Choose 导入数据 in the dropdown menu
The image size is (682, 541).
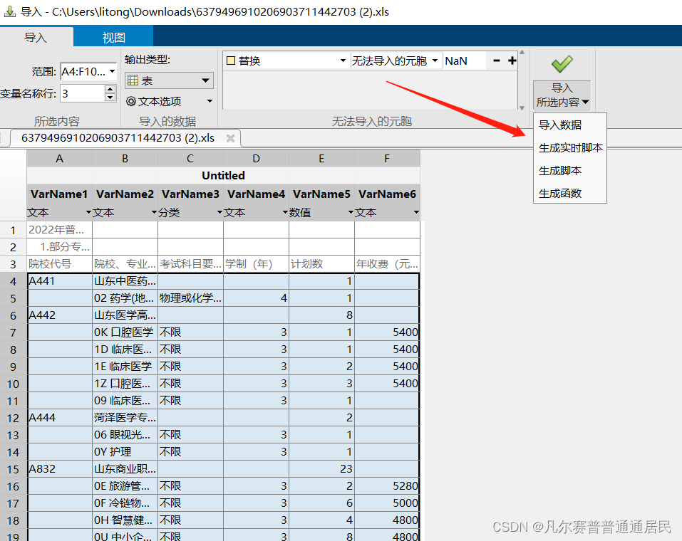click(560, 125)
